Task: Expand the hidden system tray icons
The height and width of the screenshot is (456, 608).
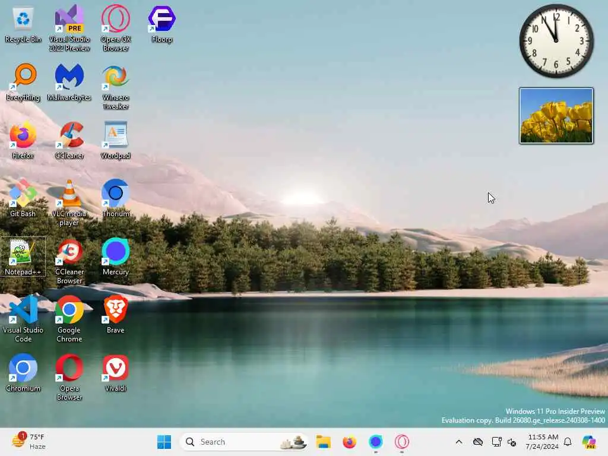Action: [x=459, y=442]
